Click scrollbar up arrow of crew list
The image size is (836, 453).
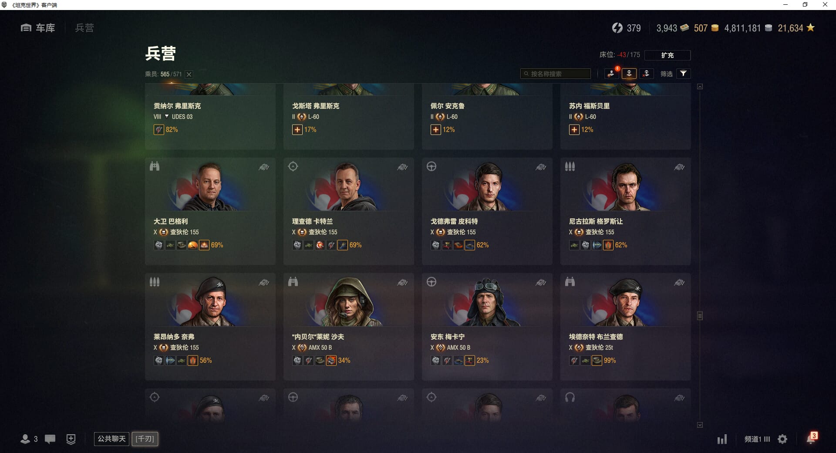pyautogui.click(x=700, y=87)
